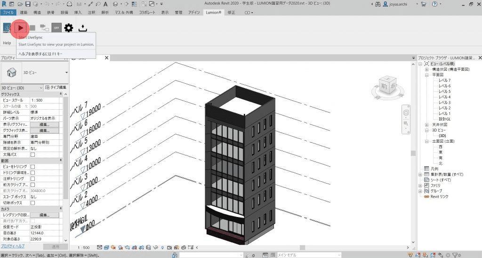Image resolution: width=482 pixels, height=258 pixels.
Task: Select レベル 3 in the project browser
Action: click(444, 102)
